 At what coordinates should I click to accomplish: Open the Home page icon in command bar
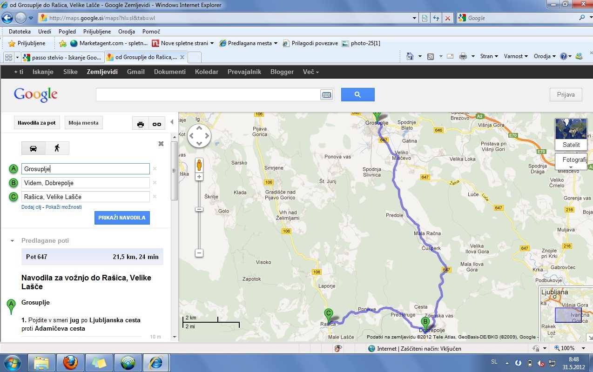pyautogui.click(x=410, y=56)
